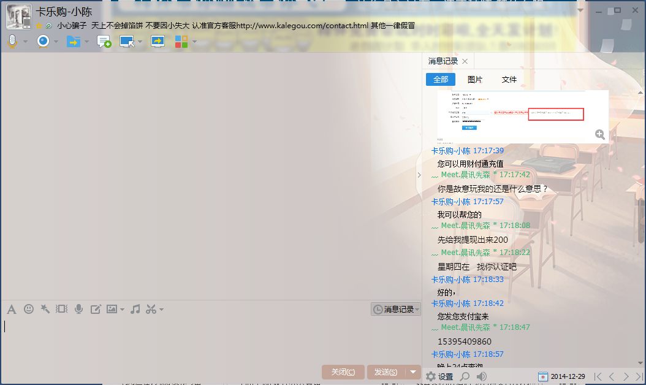Toggle the 消息记录 history panel button
Image resolution: width=646 pixels, height=385 pixels.
[396, 310]
